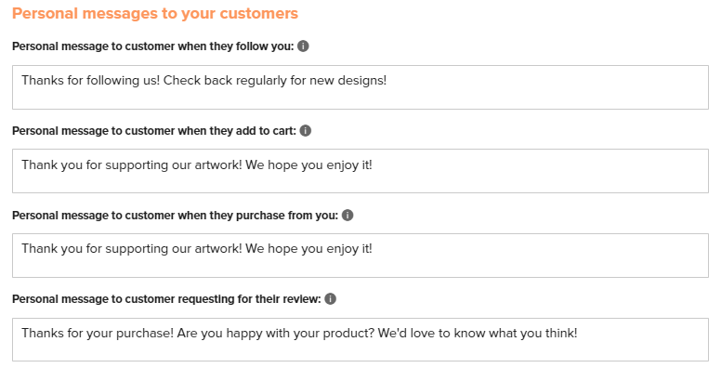Image resolution: width=721 pixels, height=368 pixels.
Task: Open info tooltip icon for purchase message
Action: pos(347,215)
